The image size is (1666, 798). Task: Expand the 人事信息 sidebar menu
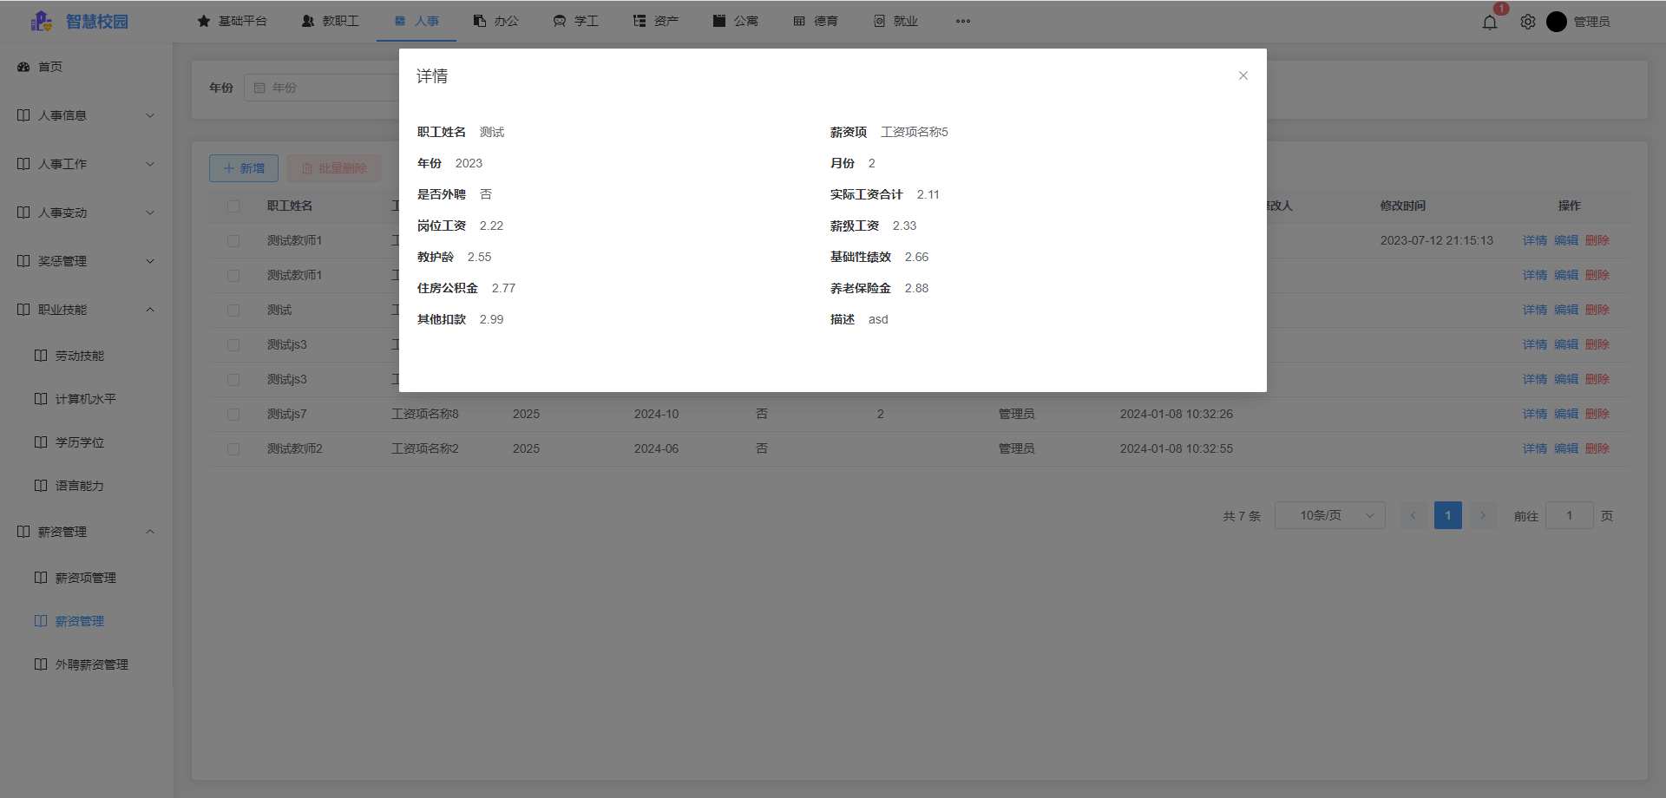tap(85, 115)
